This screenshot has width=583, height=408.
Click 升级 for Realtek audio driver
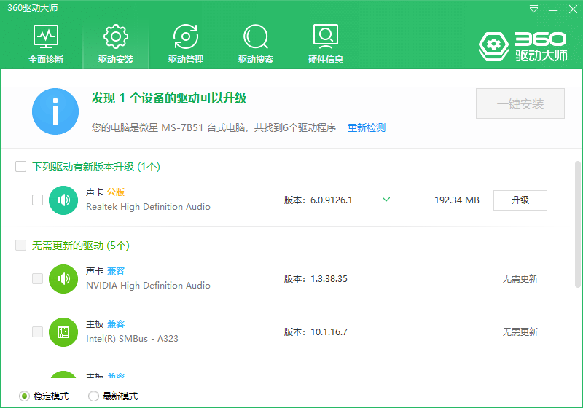(520, 200)
